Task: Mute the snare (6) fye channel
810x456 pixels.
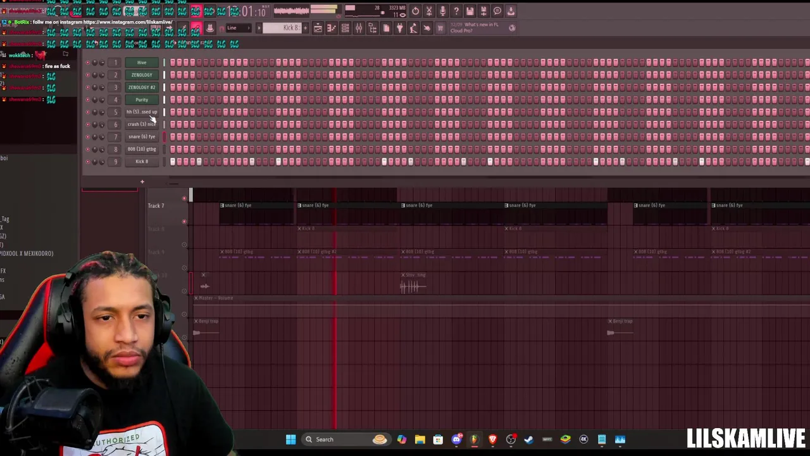Action: (88, 137)
